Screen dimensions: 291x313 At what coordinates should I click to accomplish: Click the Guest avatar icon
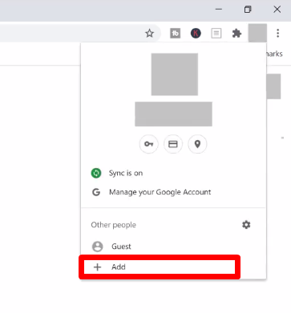[98, 247]
